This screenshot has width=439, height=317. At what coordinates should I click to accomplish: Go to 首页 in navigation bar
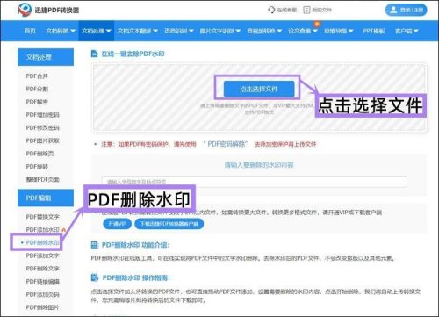[30, 31]
